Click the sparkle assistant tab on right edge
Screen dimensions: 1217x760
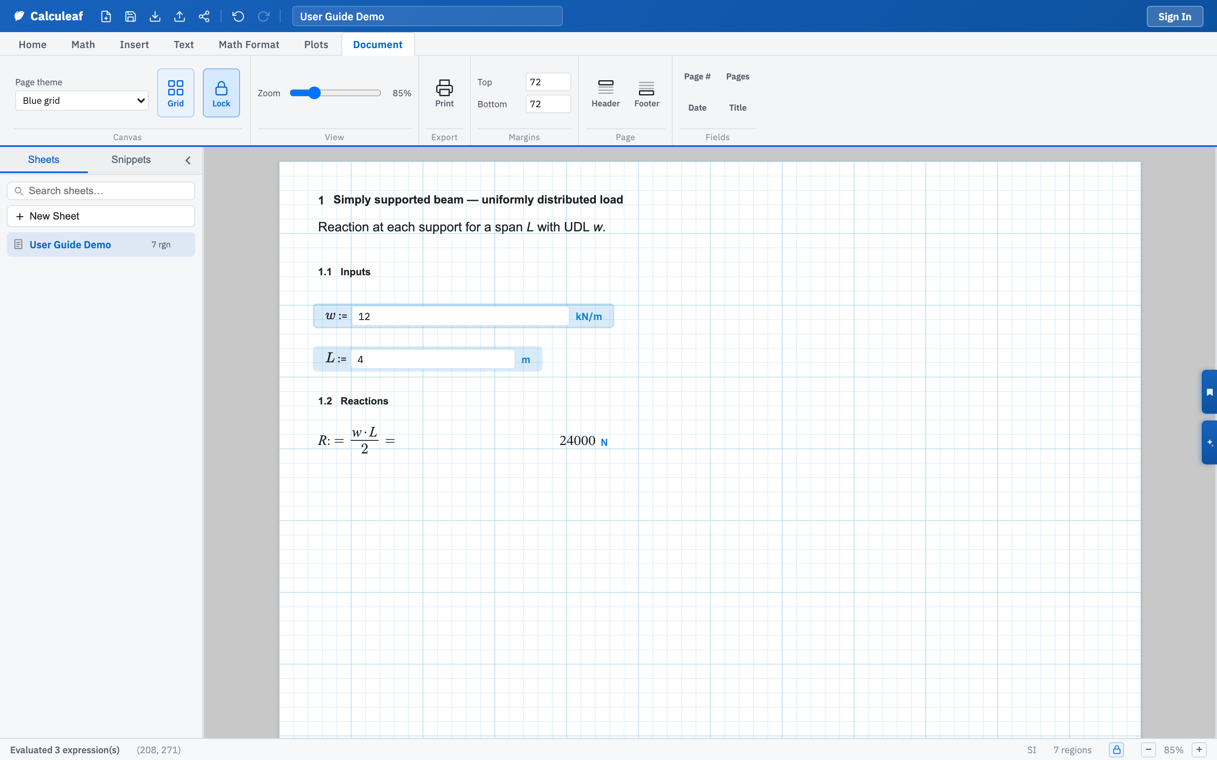point(1209,443)
